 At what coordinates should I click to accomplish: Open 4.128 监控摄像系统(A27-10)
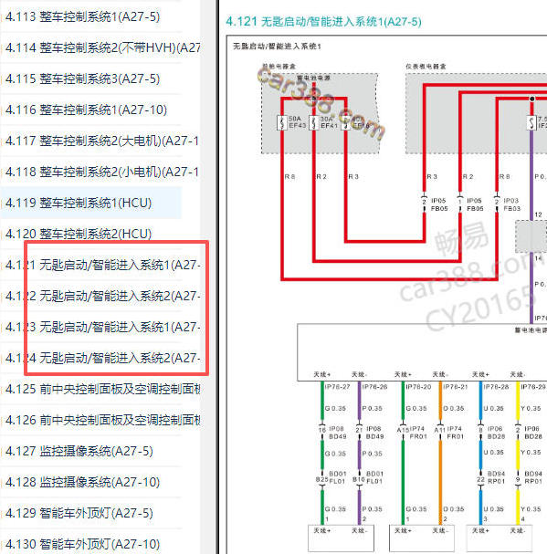tap(82, 482)
